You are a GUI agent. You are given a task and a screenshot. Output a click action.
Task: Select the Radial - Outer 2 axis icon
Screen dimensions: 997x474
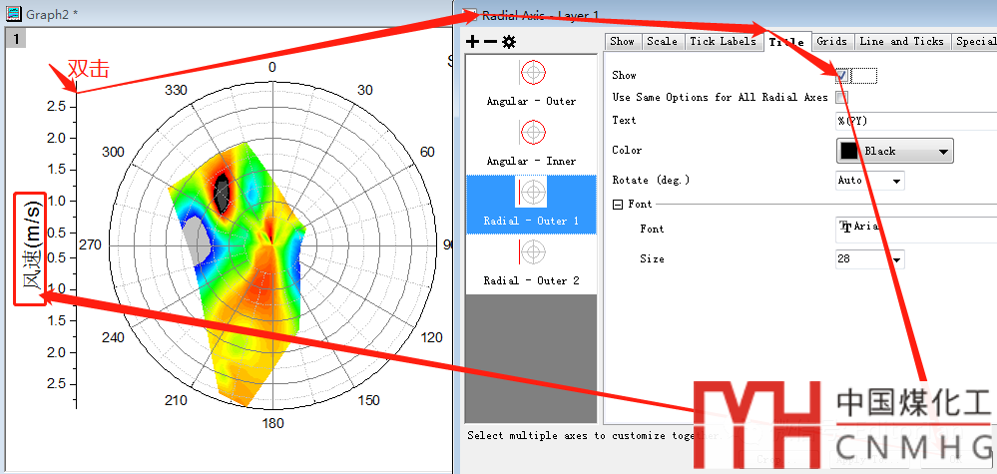coord(533,251)
